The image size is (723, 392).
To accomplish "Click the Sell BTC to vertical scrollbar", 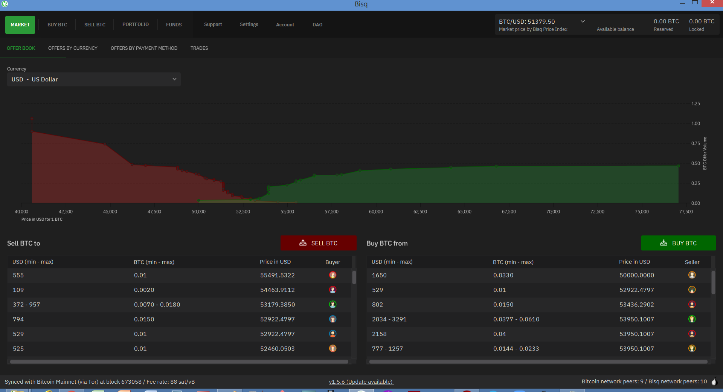I will click(x=354, y=278).
